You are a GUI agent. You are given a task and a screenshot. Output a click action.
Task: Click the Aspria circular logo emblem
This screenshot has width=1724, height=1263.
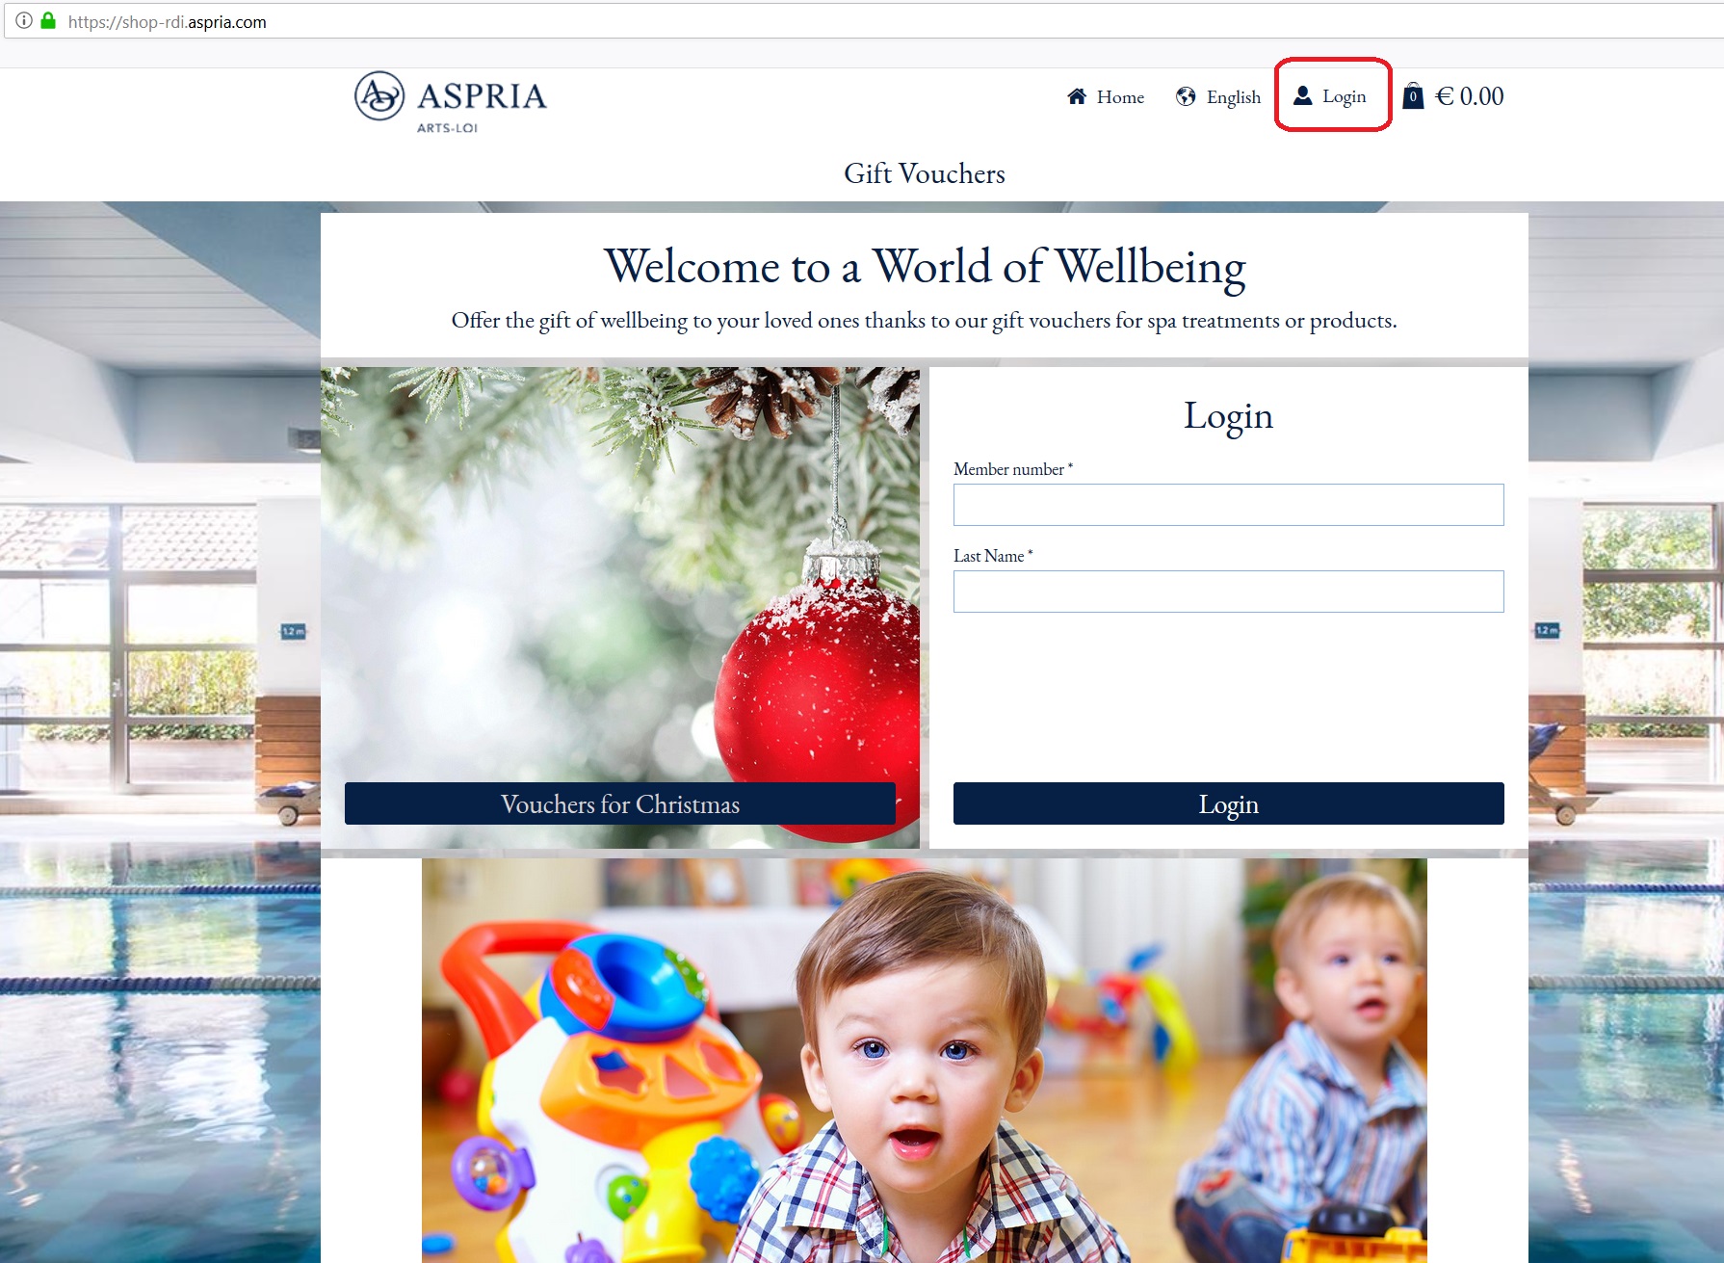click(x=379, y=95)
